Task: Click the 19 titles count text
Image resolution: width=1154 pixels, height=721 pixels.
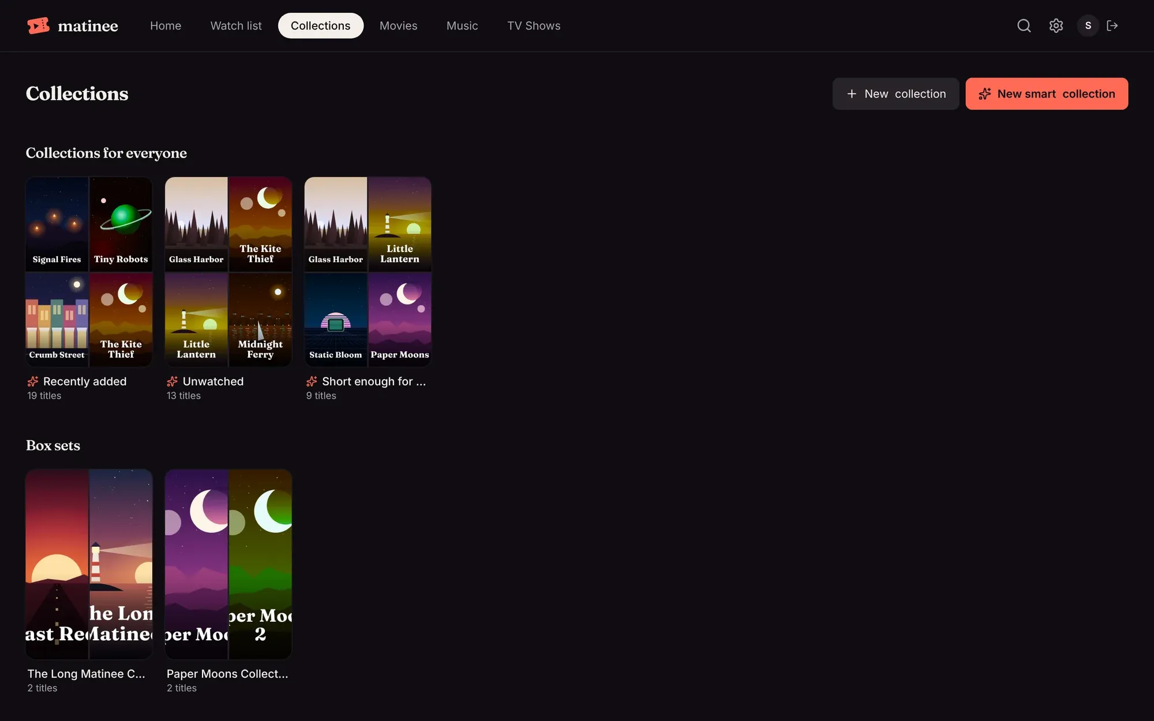Action: (44, 396)
